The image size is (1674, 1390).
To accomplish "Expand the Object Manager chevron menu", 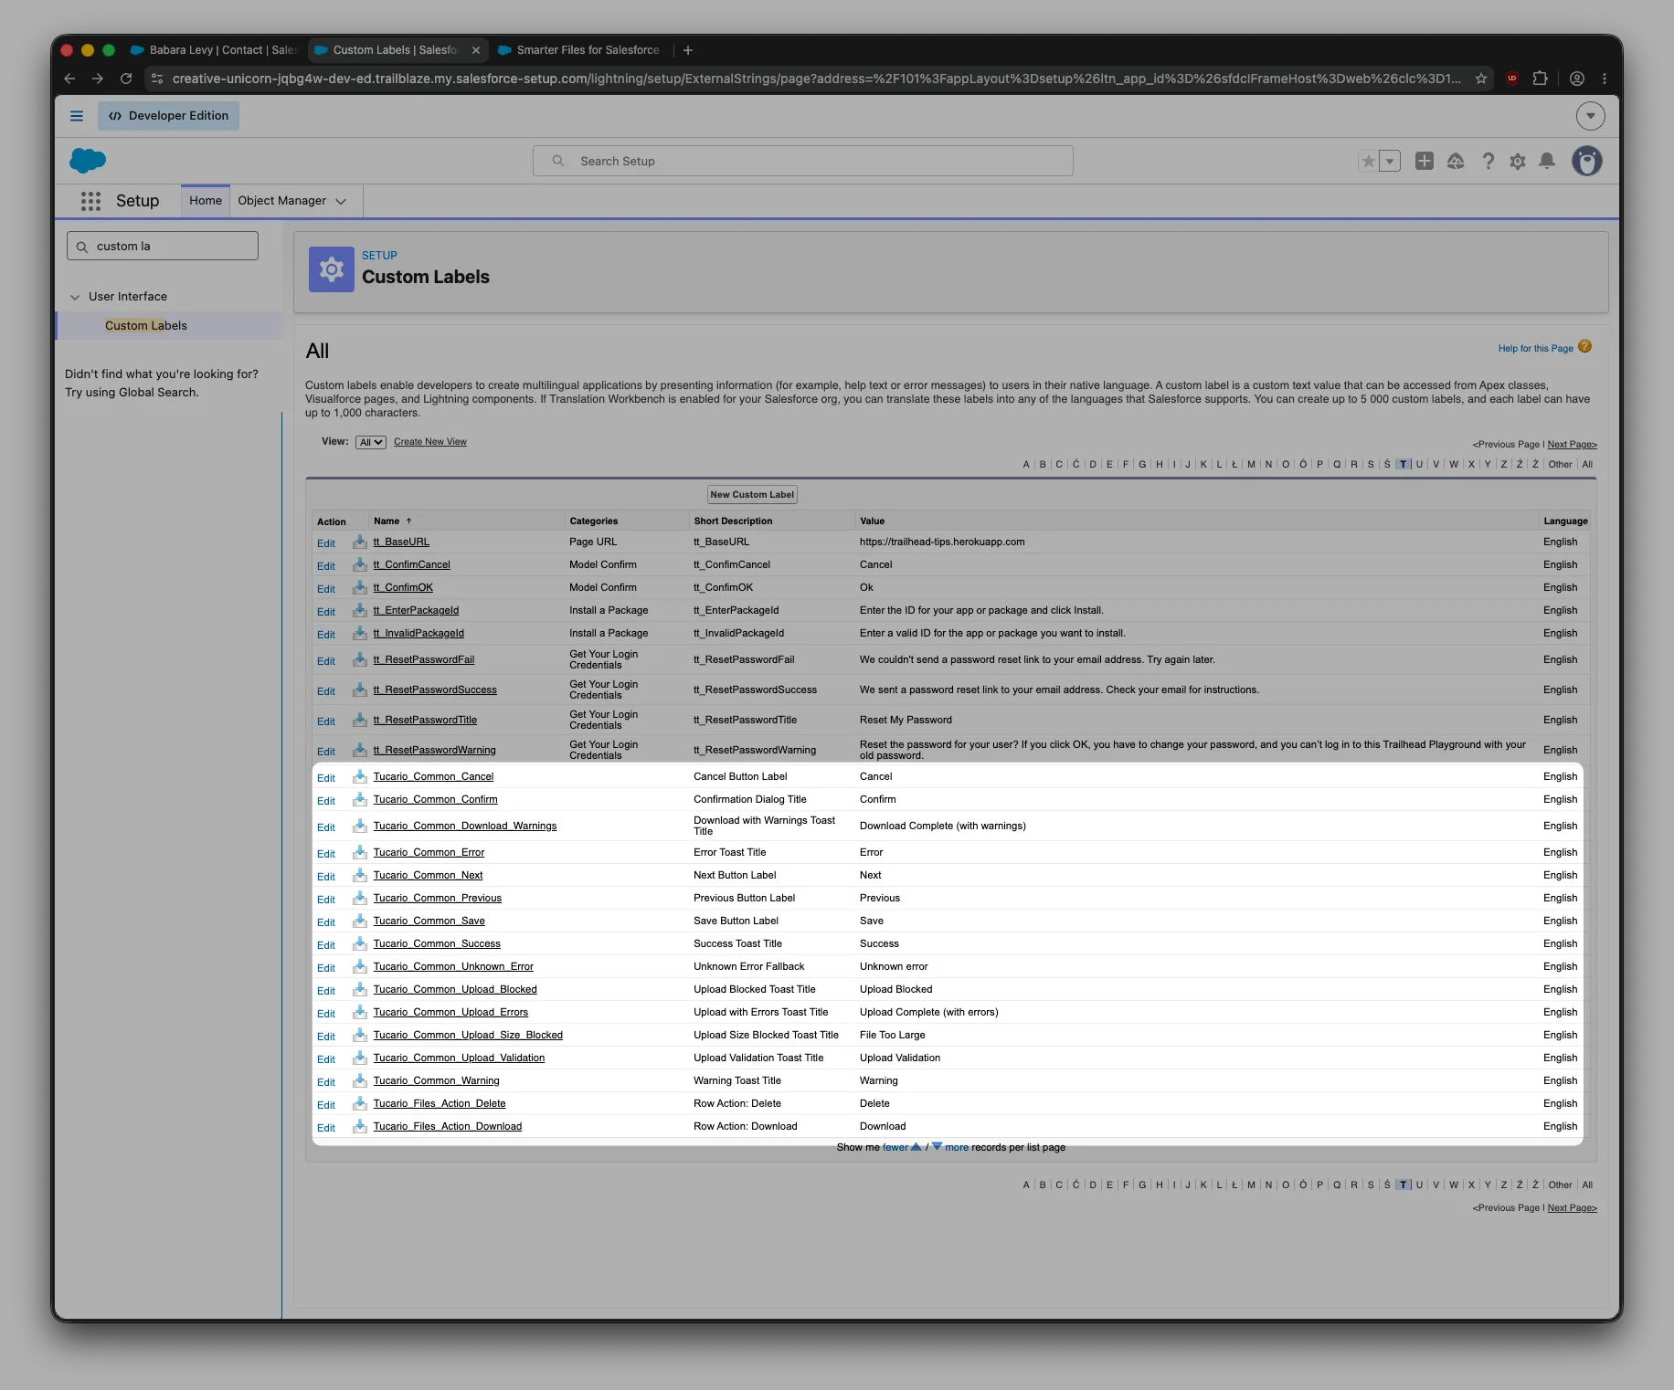I will [341, 201].
